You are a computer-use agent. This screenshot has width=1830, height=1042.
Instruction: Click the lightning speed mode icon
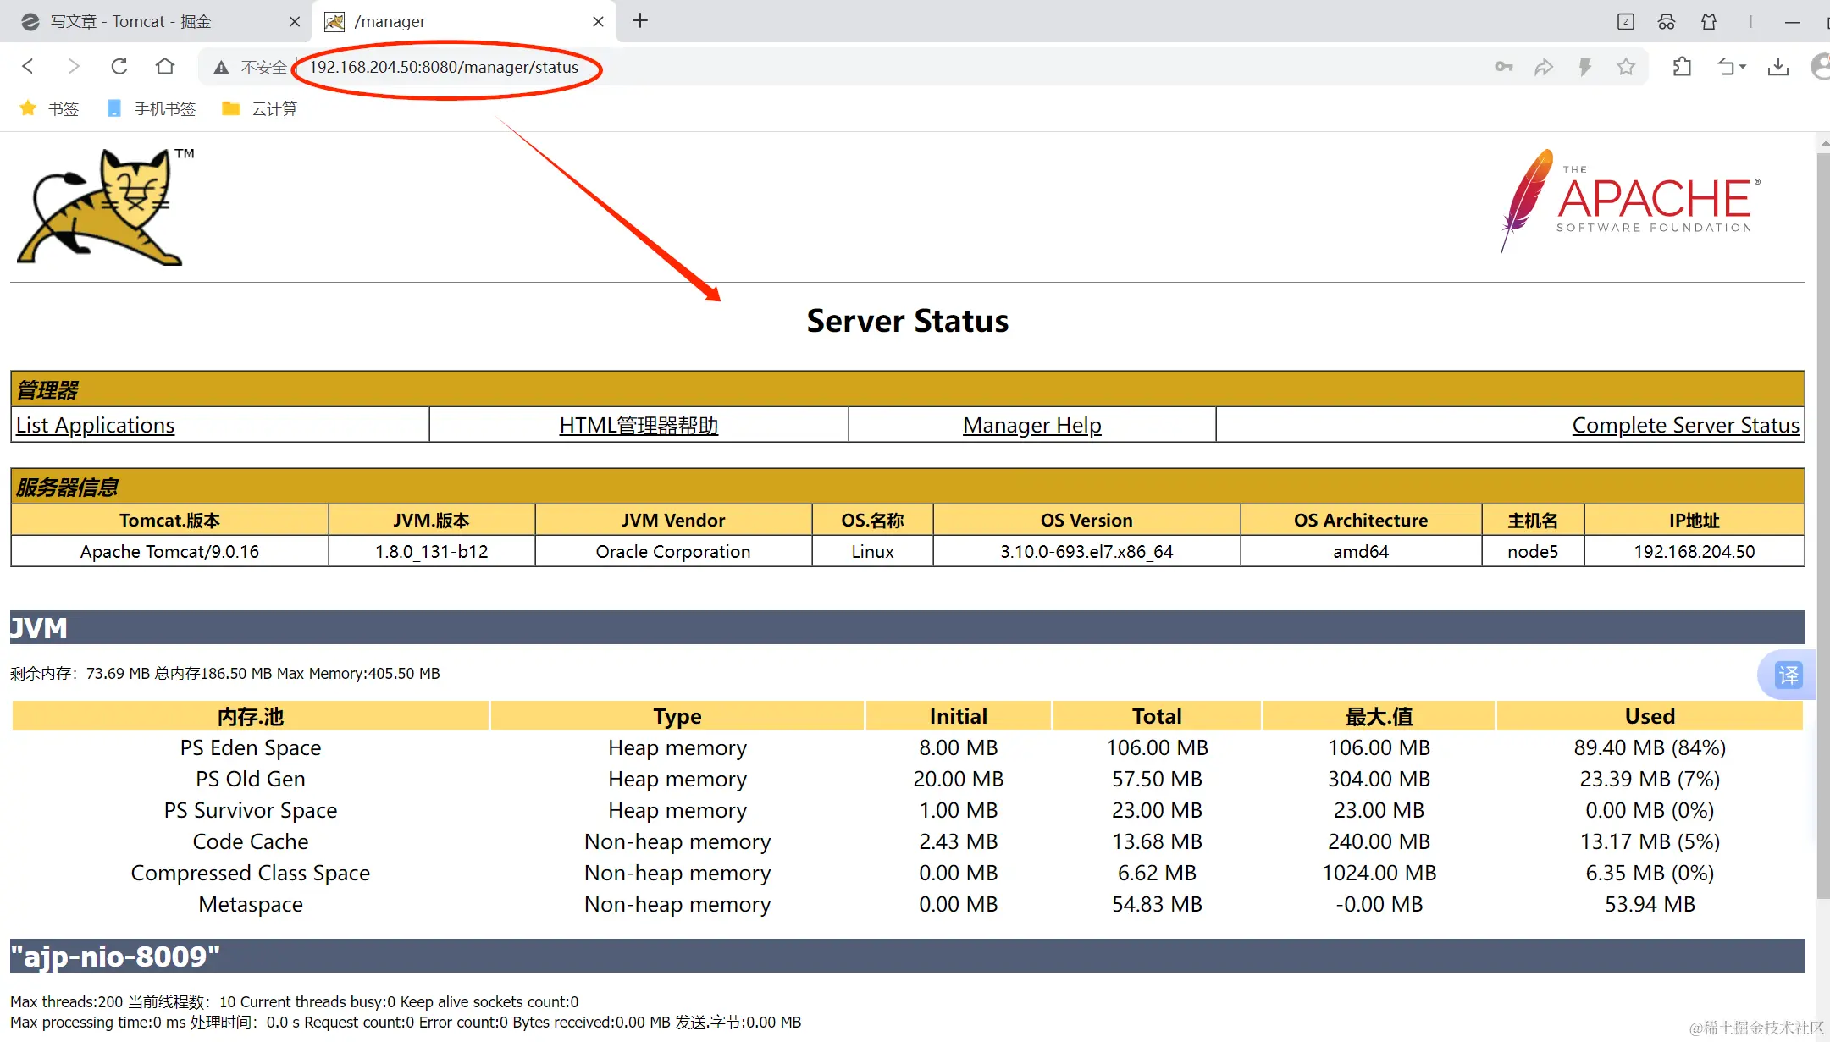[x=1584, y=67]
